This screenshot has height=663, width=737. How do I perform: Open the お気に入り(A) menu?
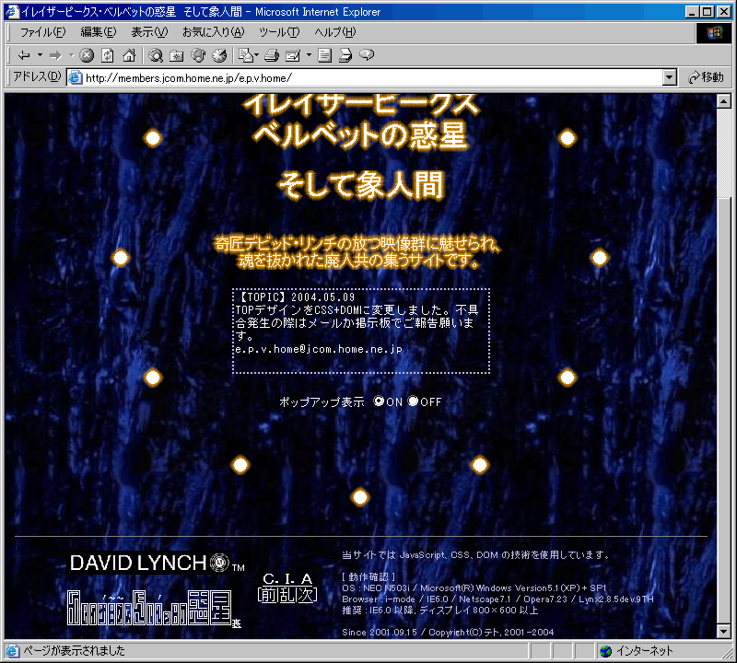coord(214,32)
